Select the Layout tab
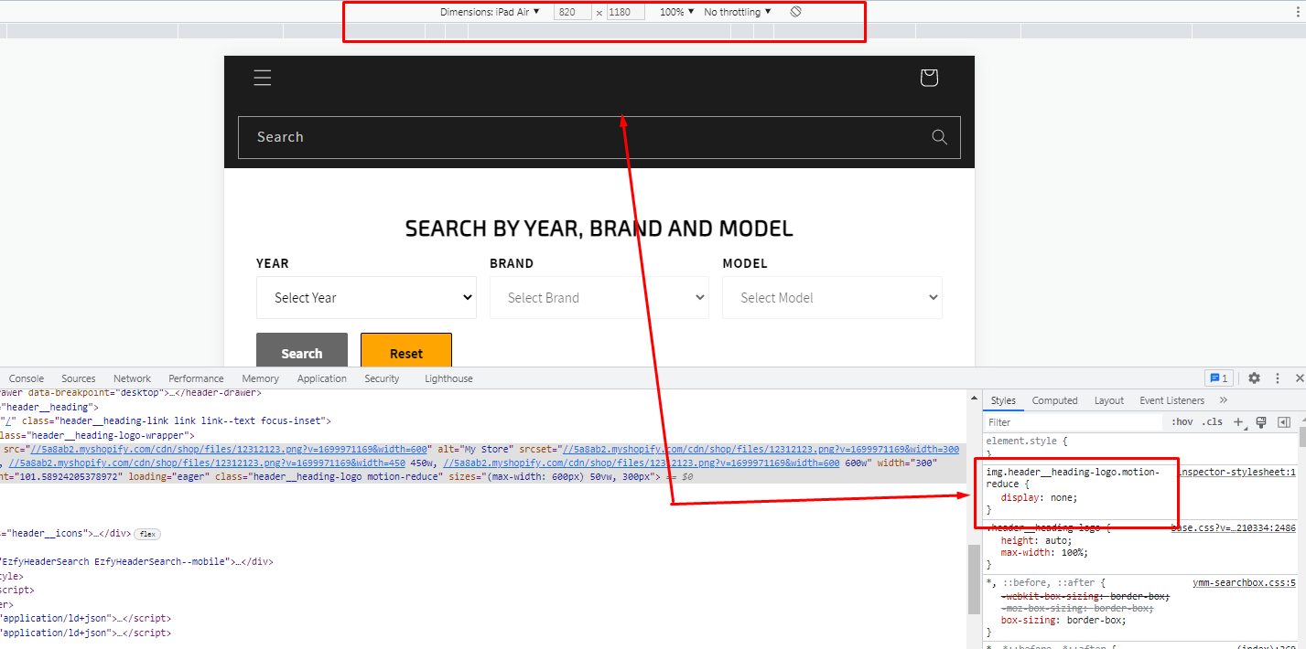This screenshot has height=649, width=1306. [x=1109, y=400]
